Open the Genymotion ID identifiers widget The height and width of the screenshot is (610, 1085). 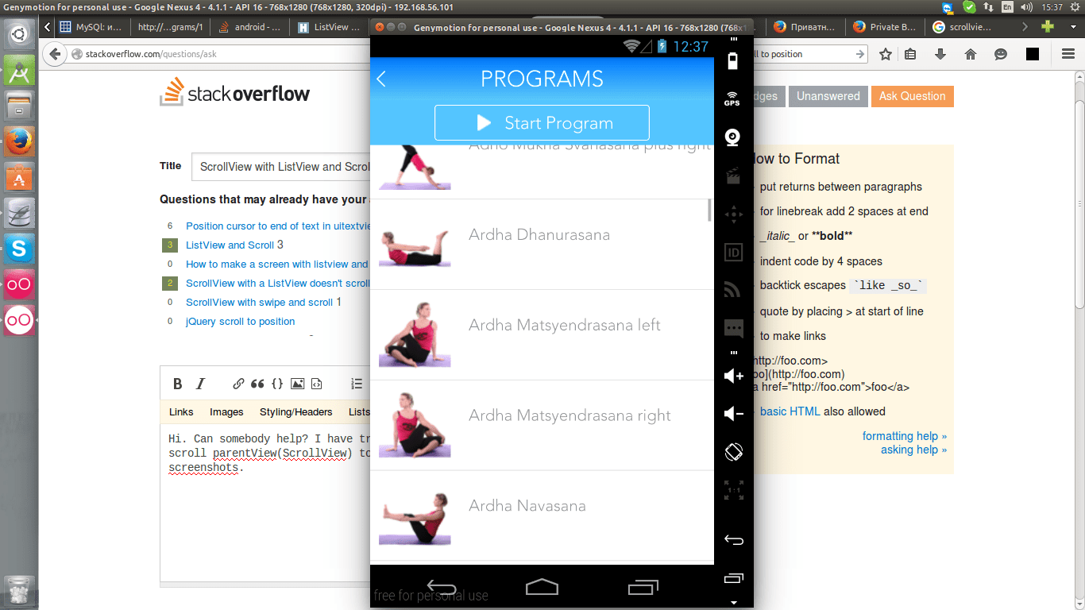click(x=733, y=253)
